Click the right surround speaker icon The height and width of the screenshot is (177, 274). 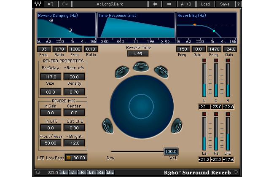pyautogui.click(x=176, y=125)
